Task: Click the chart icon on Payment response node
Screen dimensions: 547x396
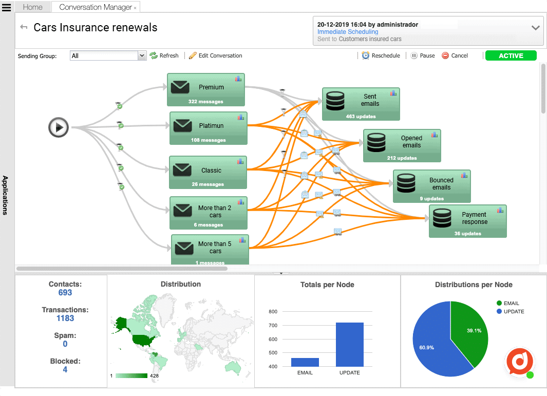Action: (x=499, y=211)
